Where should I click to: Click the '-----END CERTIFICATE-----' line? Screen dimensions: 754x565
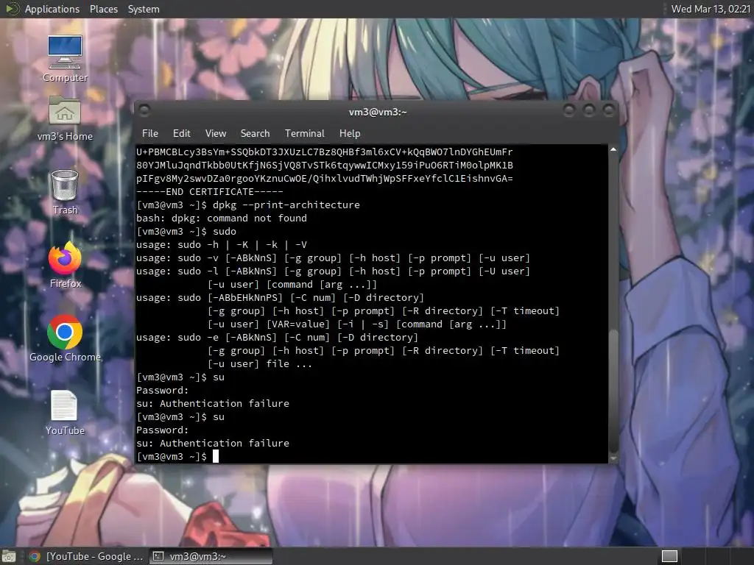coord(210,192)
